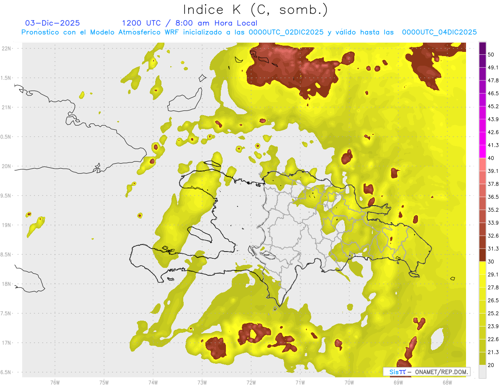Click the "46.5" color scale value

point(493,93)
